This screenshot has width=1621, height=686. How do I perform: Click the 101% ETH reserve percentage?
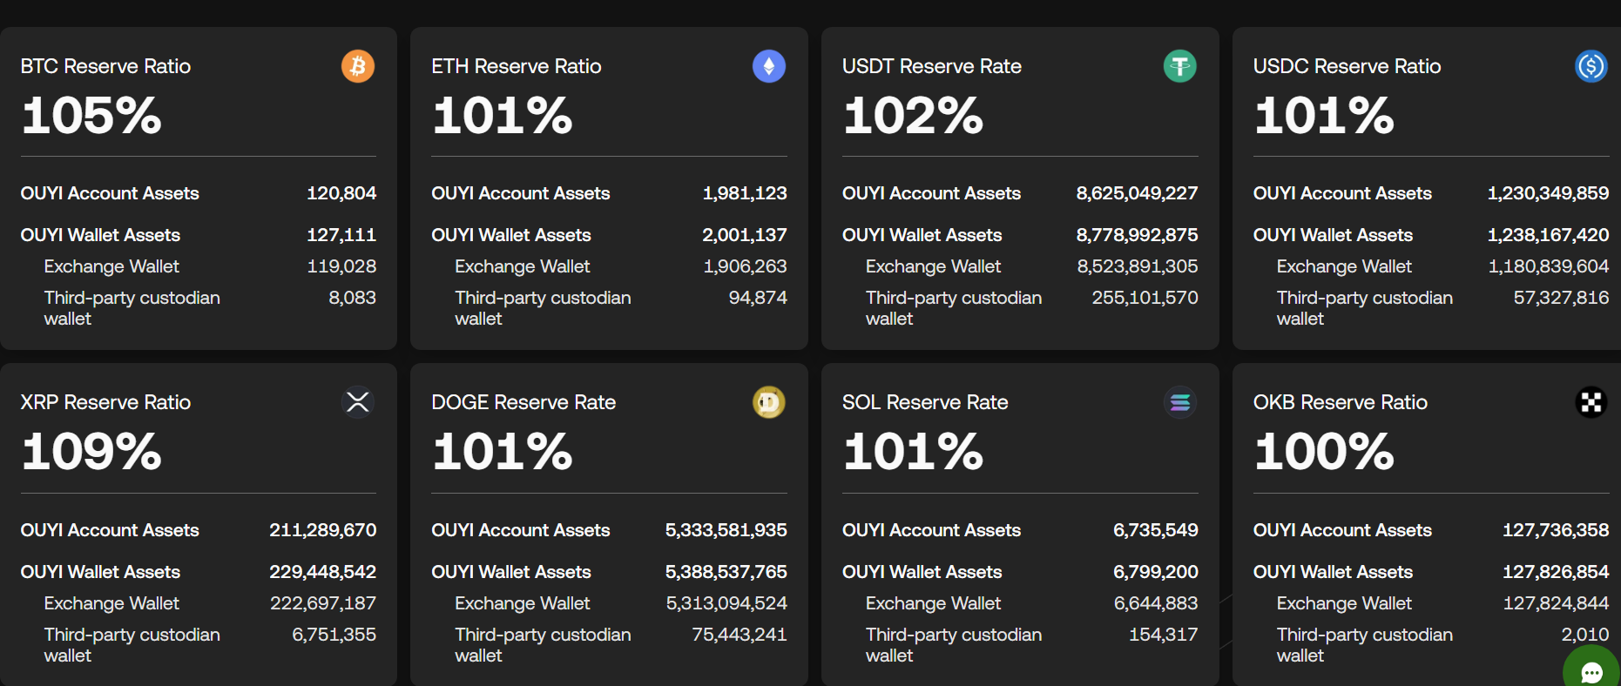click(503, 116)
